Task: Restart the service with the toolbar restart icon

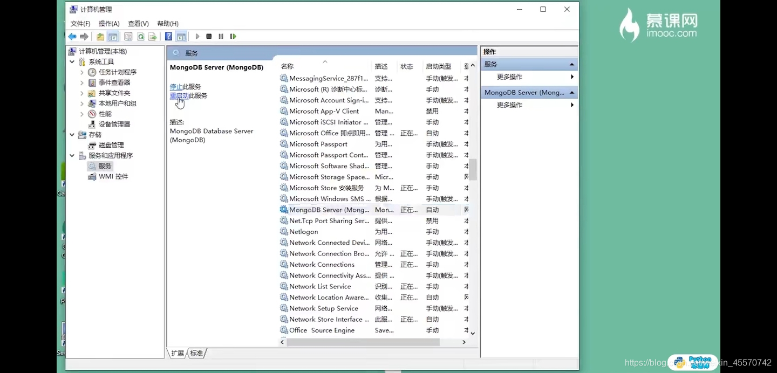Action: [233, 37]
